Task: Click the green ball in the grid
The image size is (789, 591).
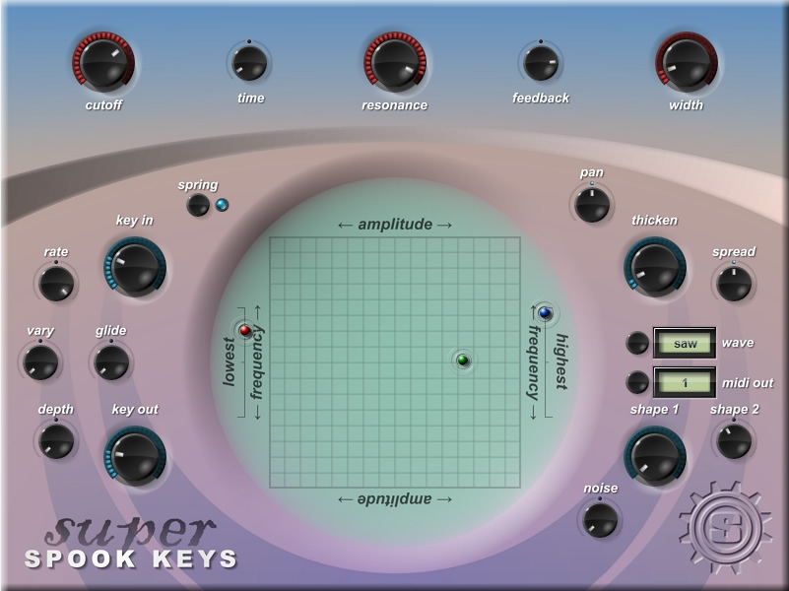Action: [463, 361]
